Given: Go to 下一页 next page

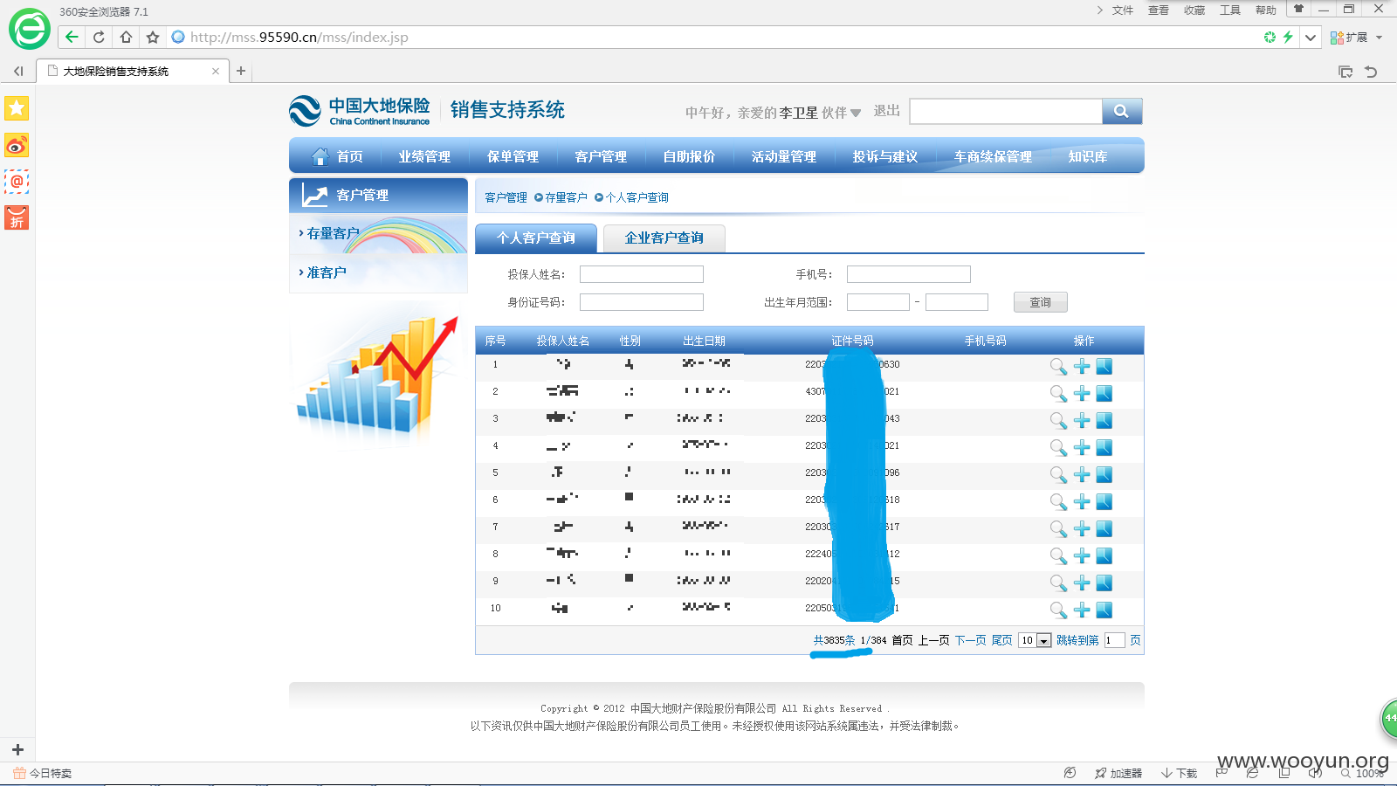Looking at the screenshot, I should [970, 640].
